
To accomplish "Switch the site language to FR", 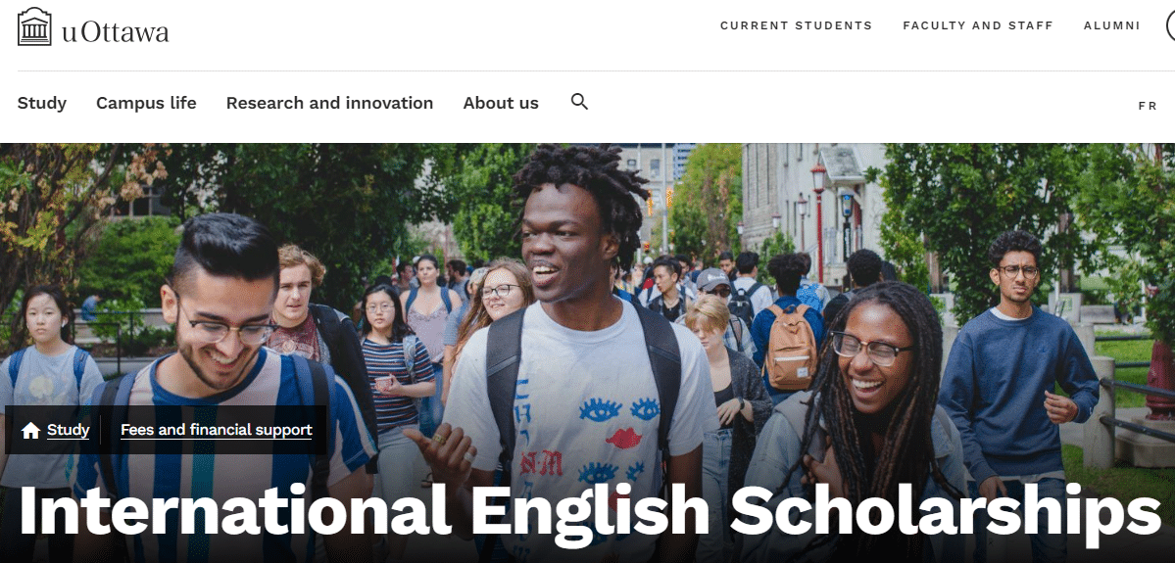I will pyautogui.click(x=1148, y=107).
